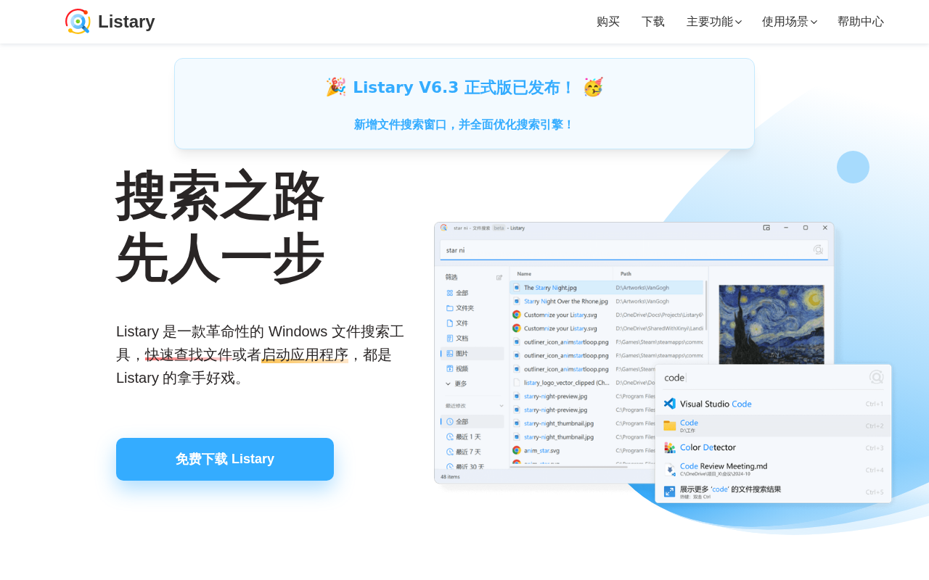Image resolution: width=929 pixels, height=580 pixels.
Task: Select the 文件夹 folder filter
Action: coord(472,308)
